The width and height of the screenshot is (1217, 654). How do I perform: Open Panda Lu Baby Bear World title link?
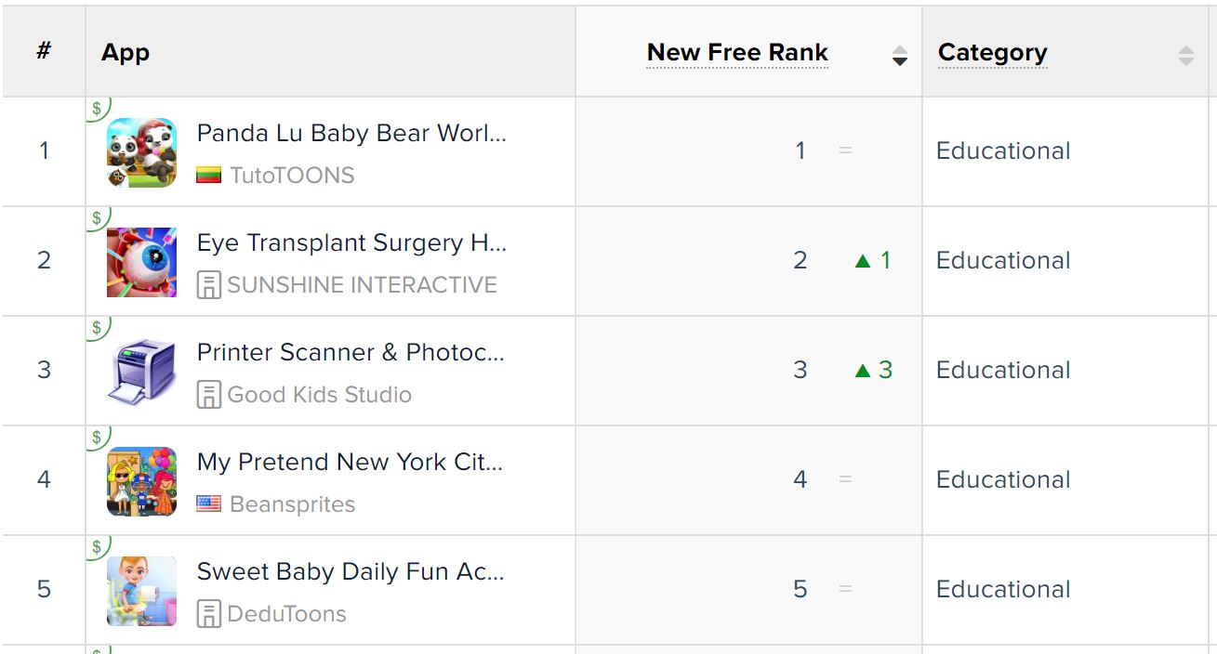(x=351, y=133)
